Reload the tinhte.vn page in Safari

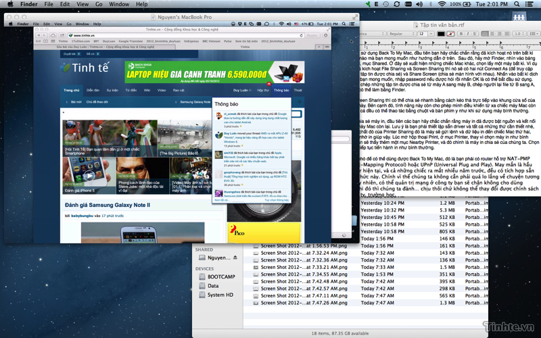click(x=301, y=35)
